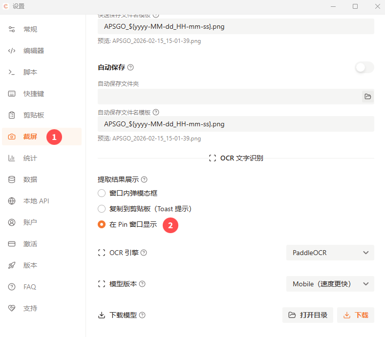Image resolution: width=385 pixels, height=337 pixels.
Task: Expand the Mobile（速度更快）model version dropdown
Action: [330, 284]
